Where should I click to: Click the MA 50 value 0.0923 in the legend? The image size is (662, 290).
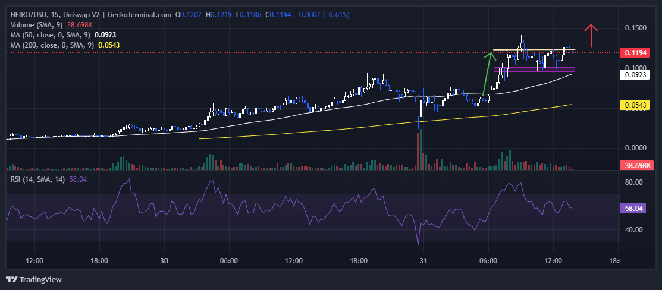point(105,34)
